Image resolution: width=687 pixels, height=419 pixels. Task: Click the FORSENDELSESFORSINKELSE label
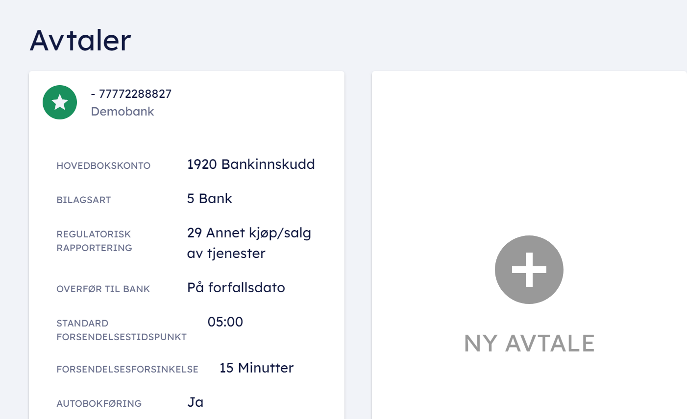127,370
